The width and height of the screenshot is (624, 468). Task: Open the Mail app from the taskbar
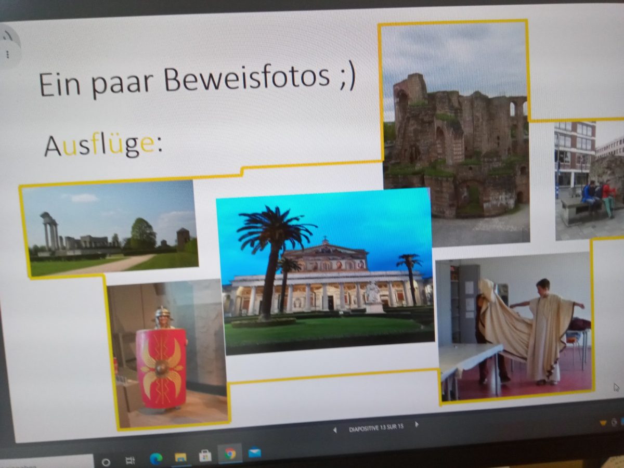[x=254, y=452]
